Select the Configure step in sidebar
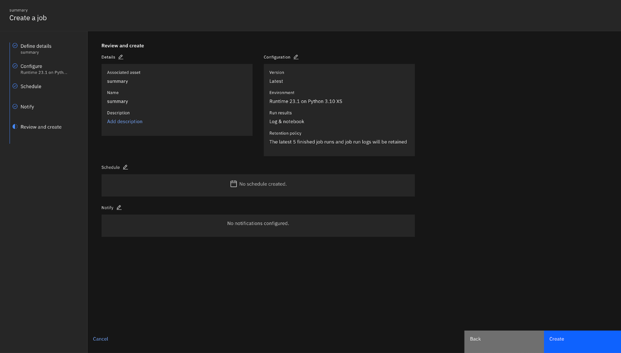Image resolution: width=621 pixels, height=353 pixels. click(33, 66)
